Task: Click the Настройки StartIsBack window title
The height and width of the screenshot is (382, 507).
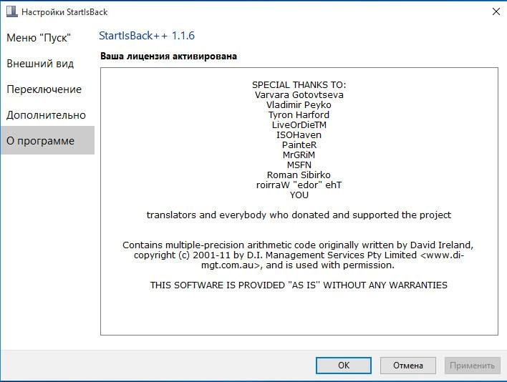Action: [x=64, y=12]
